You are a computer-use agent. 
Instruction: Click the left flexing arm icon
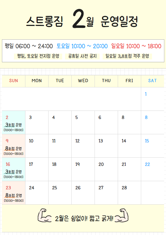[x=44, y=215]
